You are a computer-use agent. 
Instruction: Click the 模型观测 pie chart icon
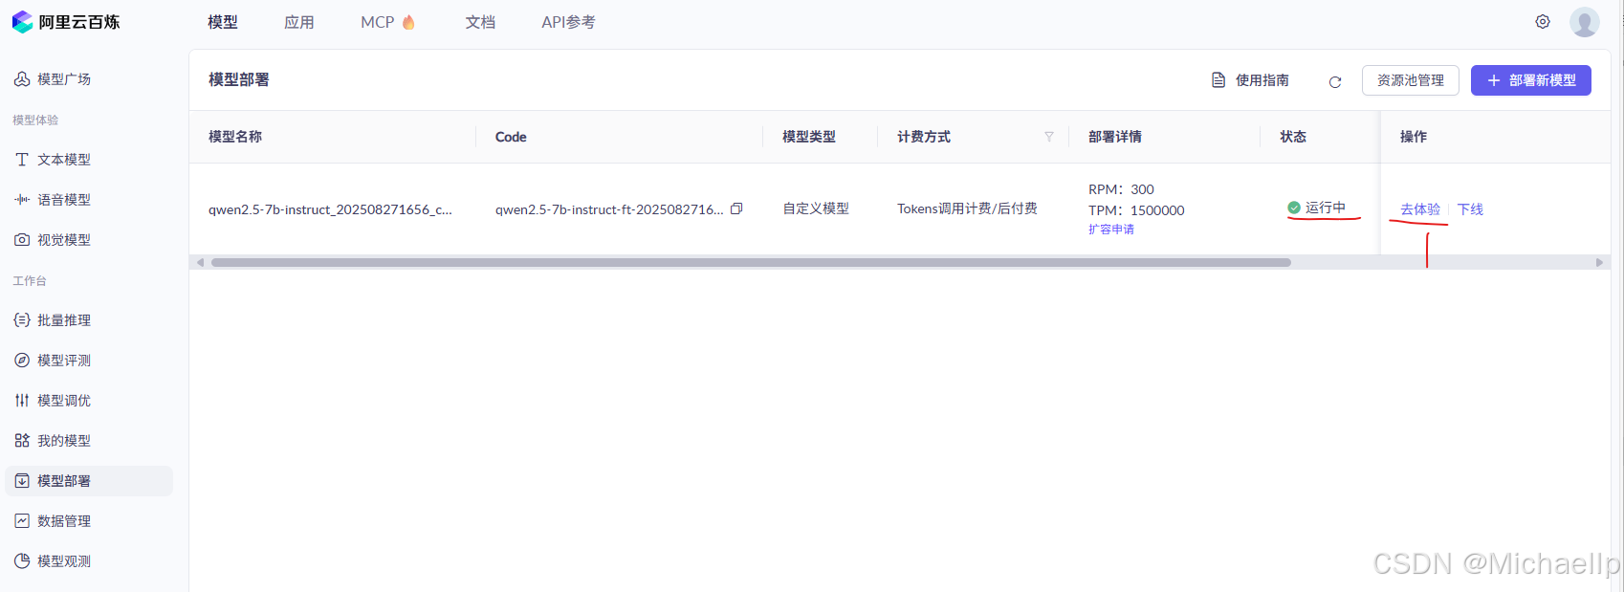click(22, 561)
